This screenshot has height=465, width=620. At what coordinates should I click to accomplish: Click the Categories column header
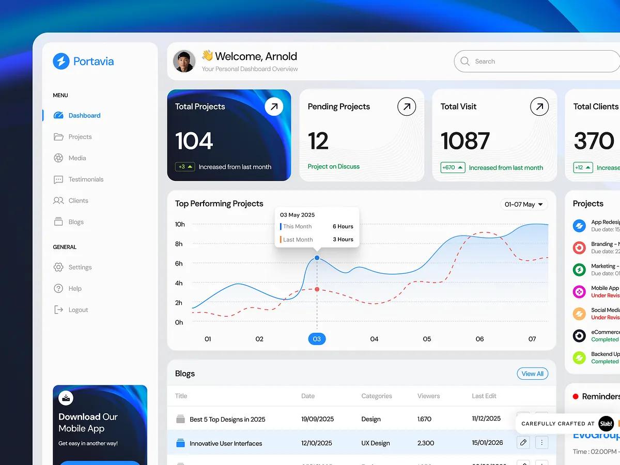click(x=377, y=396)
